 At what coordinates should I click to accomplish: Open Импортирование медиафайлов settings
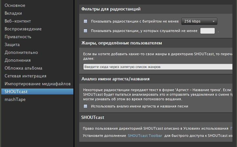click(38, 84)
